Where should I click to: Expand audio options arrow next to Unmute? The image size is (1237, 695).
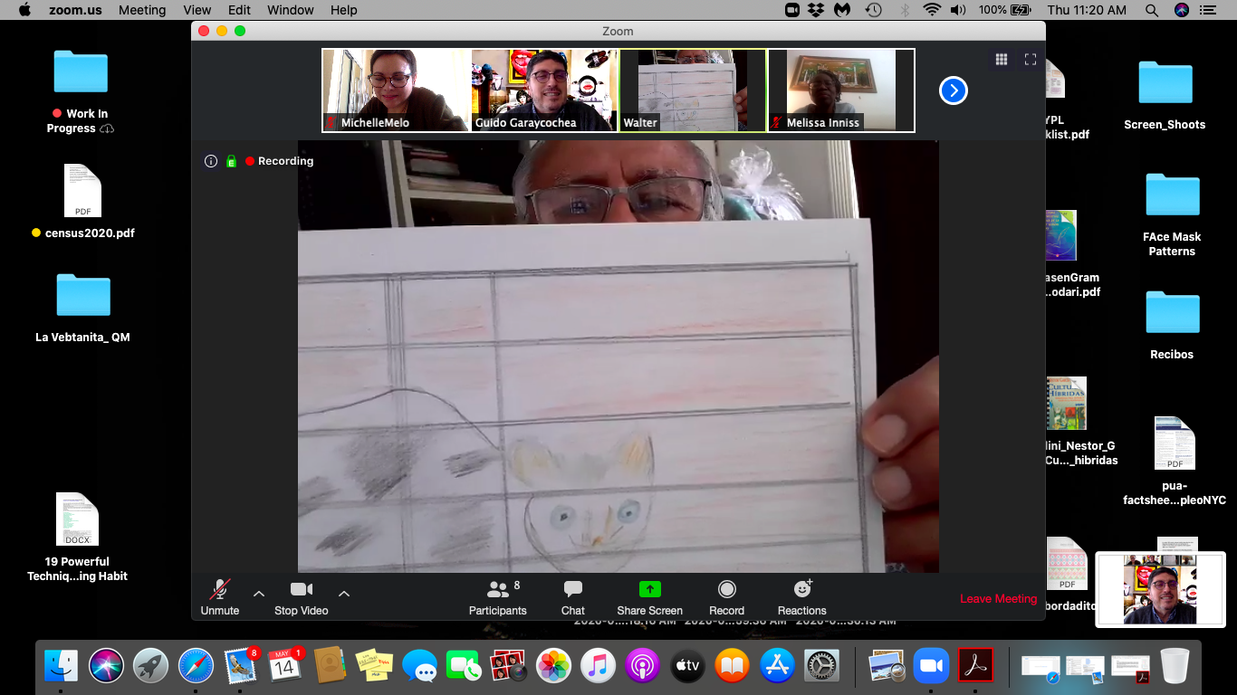point(259,594)
